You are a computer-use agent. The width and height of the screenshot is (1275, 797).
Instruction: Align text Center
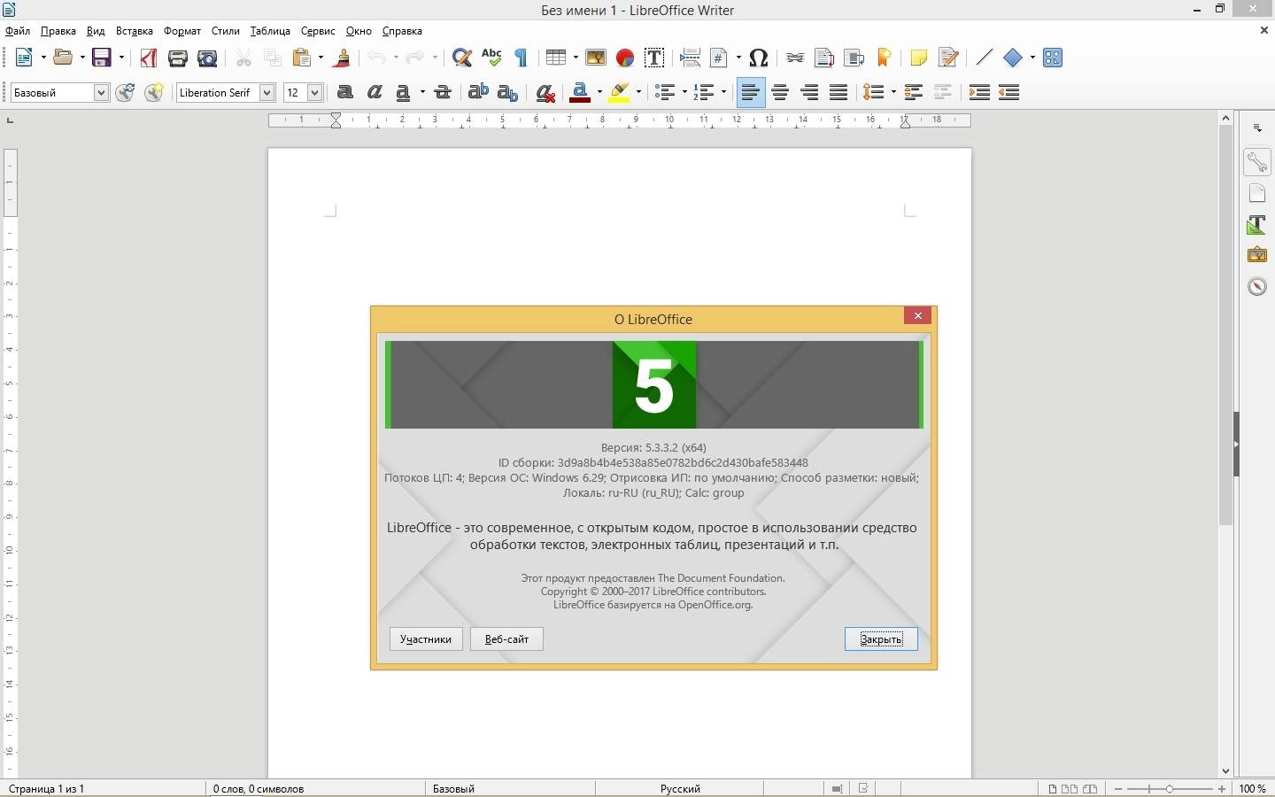click(780, 92)
